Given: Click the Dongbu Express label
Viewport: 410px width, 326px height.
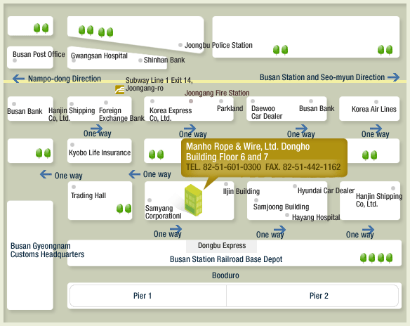Looking at the screenshot, I should [222, 245].
